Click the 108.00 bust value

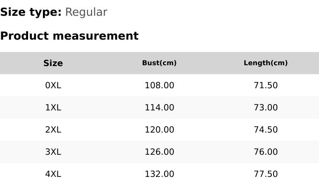pos(159,85)
